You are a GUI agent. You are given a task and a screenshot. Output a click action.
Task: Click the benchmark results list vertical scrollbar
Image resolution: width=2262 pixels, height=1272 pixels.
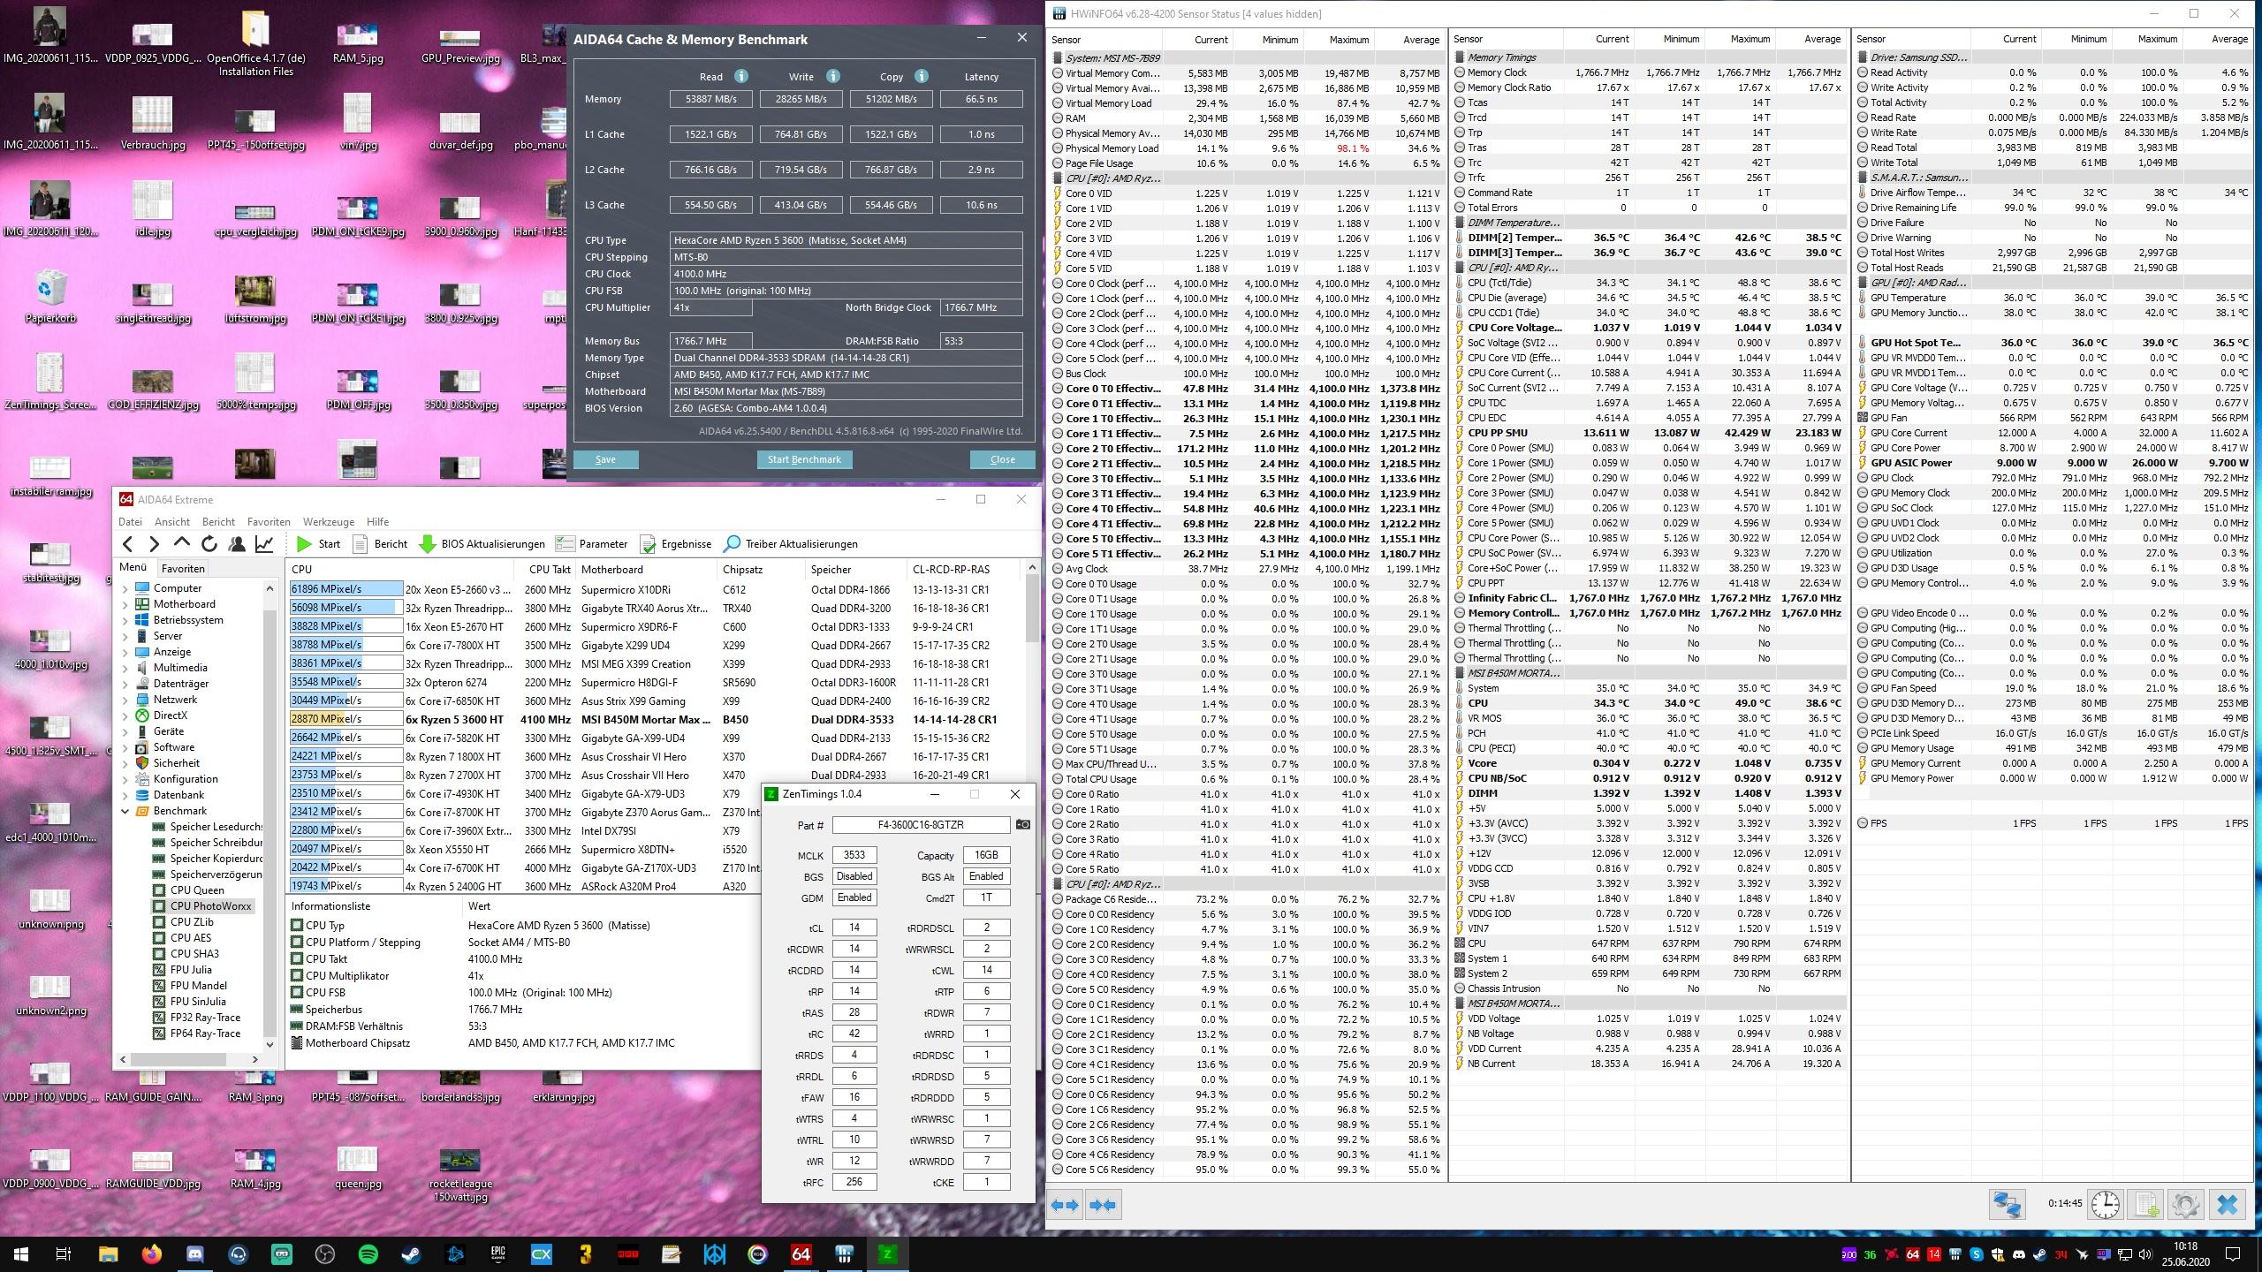click(x=1031, y=726)
